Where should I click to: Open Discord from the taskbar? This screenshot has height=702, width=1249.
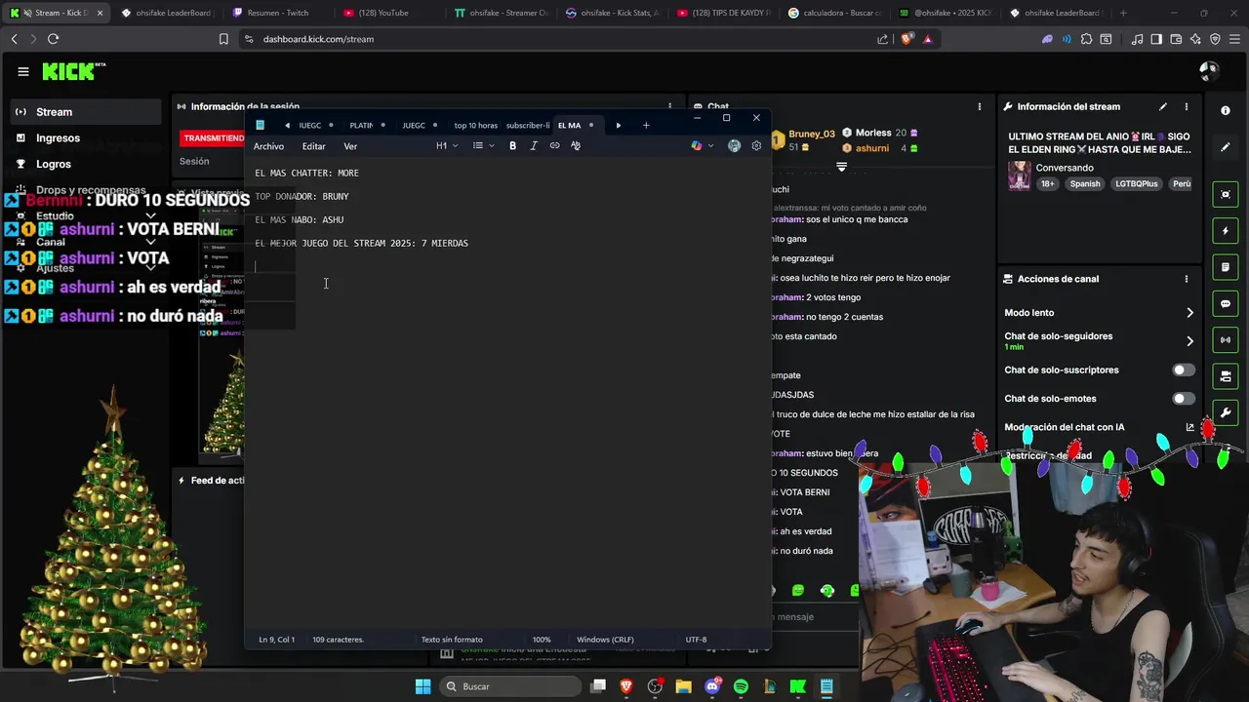click(x=712, y=686)
